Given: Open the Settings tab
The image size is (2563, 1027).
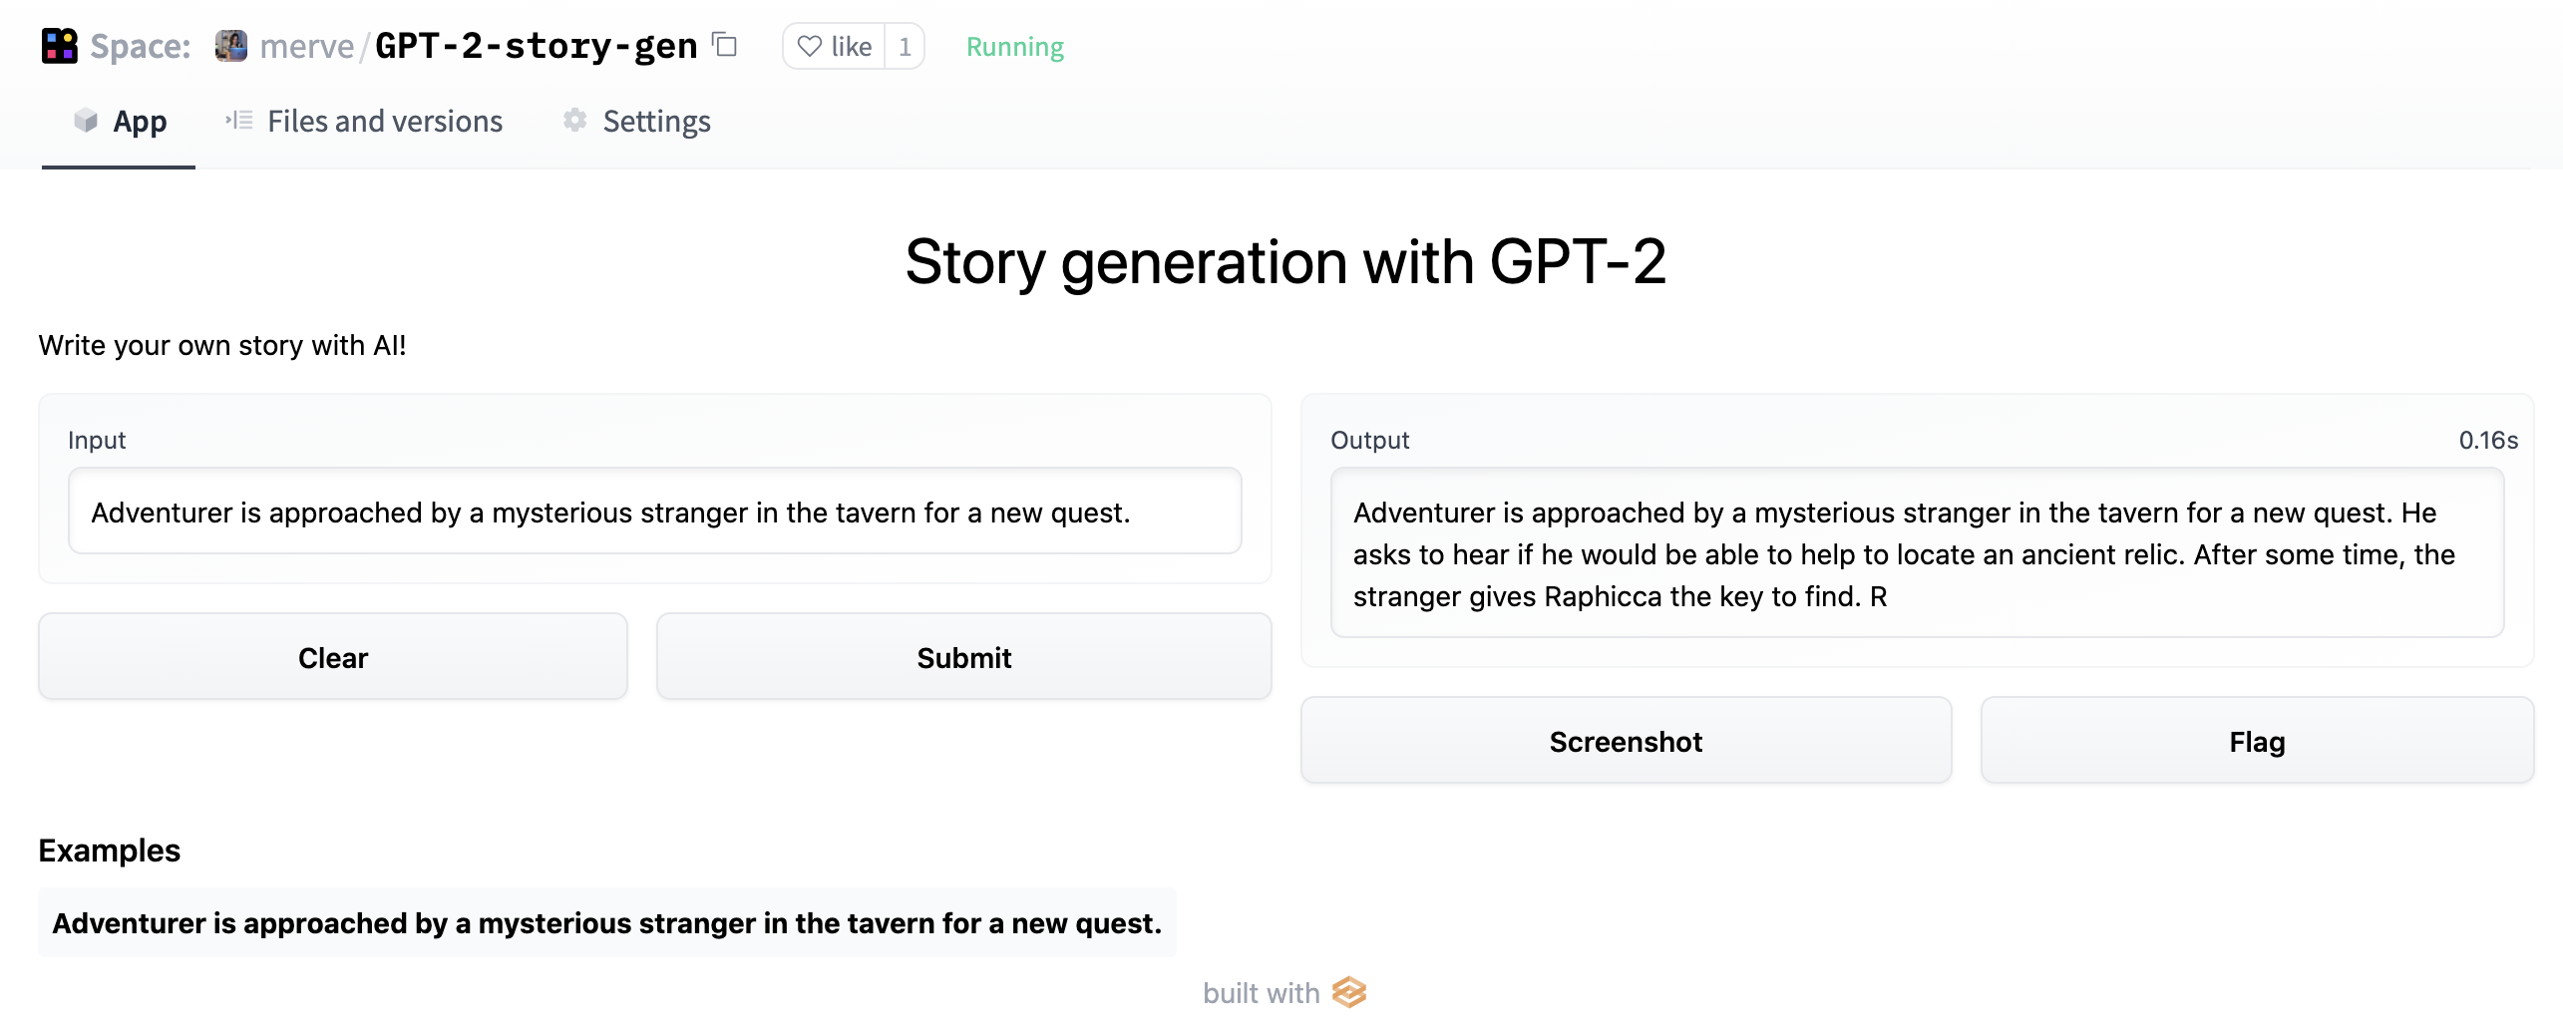Looking at the screenshot, I should coord(656,121).
